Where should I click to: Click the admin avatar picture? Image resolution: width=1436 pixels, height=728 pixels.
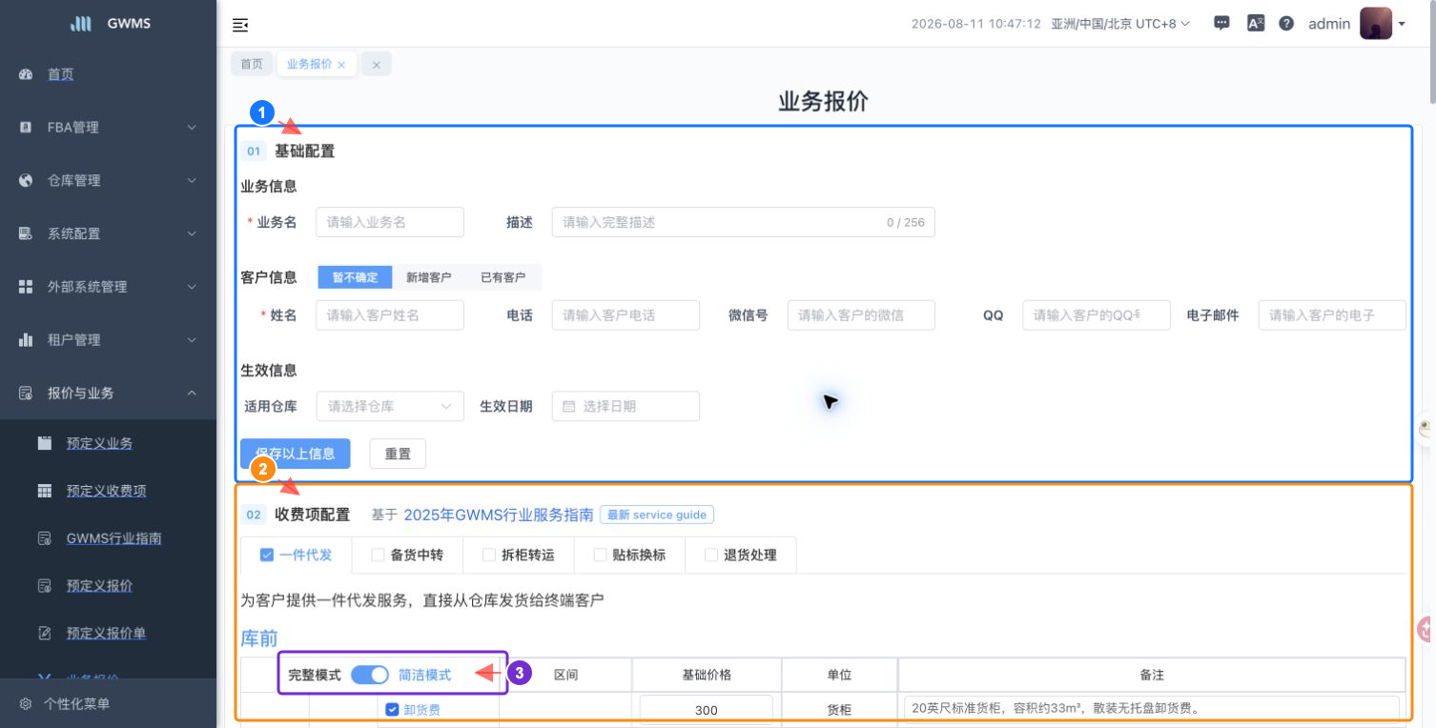[x=1375, y=24]
